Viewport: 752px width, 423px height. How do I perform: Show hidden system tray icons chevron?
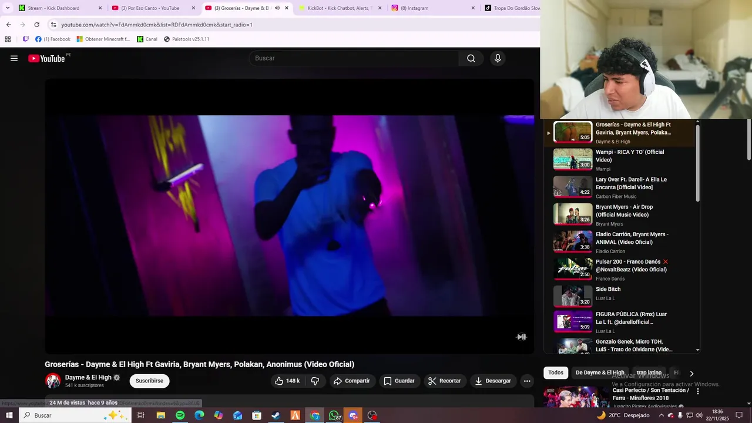pos(661,415)
